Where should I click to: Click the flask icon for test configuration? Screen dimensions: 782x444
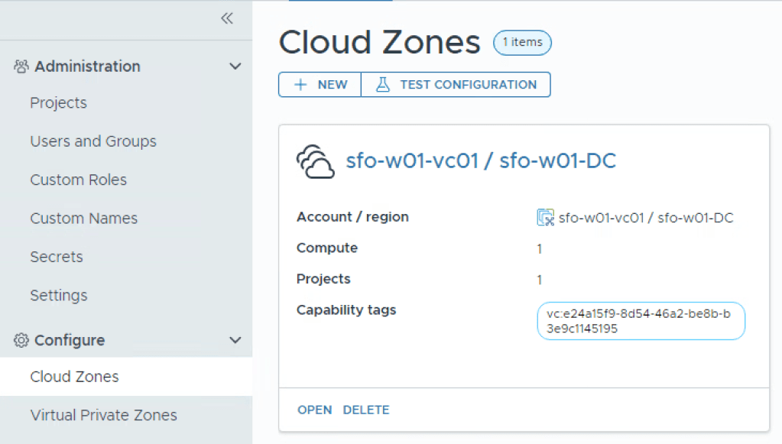pyautogui.click(x=383, y=85)
